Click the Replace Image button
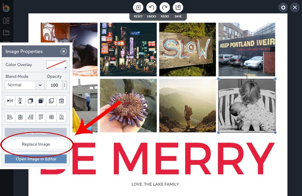 click(36, 144)
